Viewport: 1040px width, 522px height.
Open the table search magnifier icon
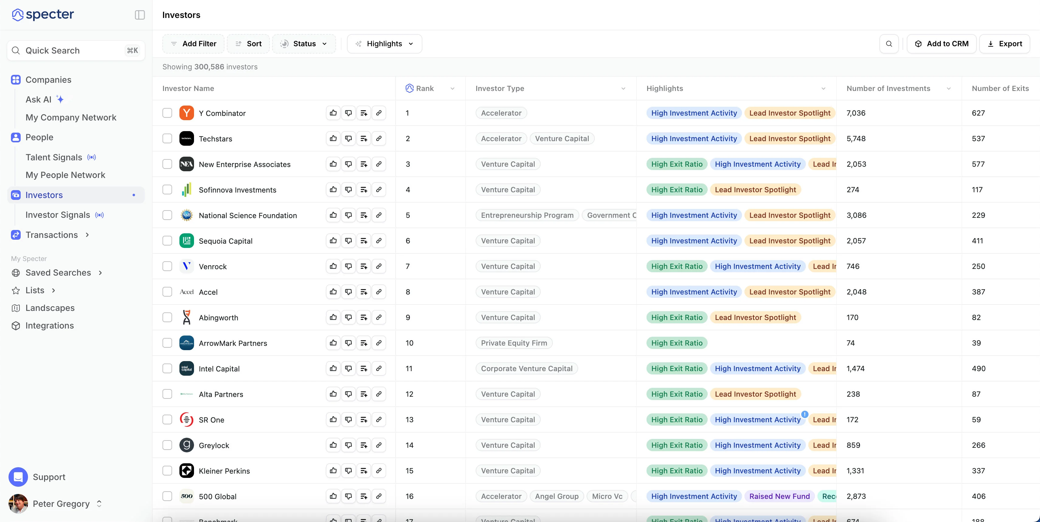click(889, 43)
